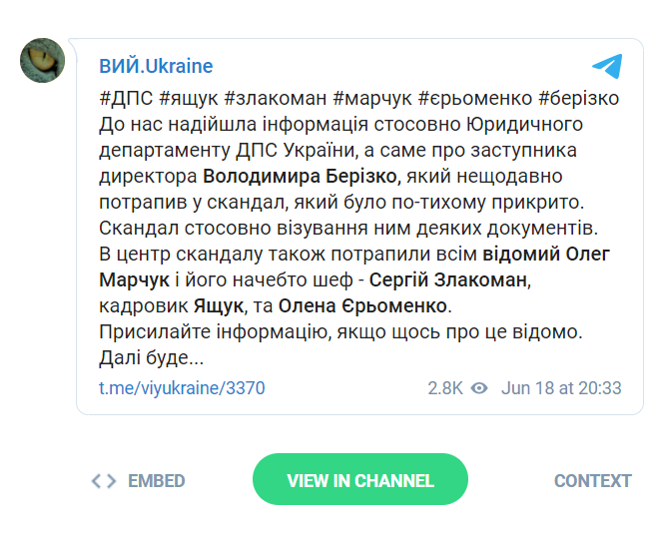Click the eye views icon
The image size is (660, 544).
click(479, 388)
